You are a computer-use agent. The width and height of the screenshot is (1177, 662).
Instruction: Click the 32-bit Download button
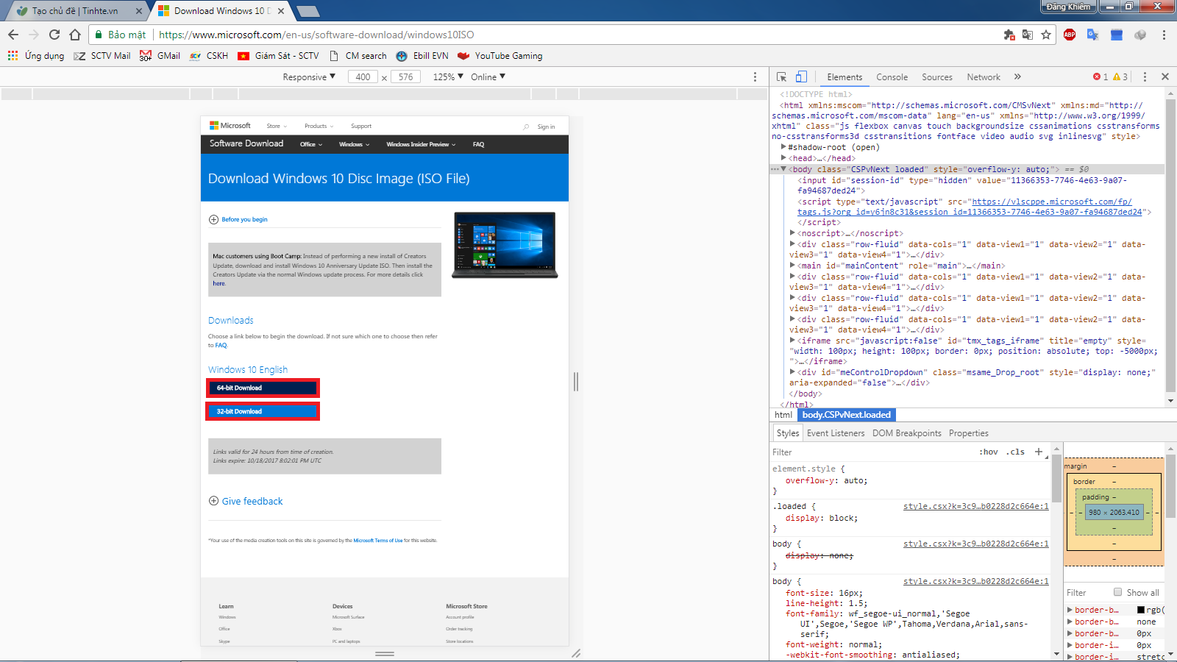[263, 411]
